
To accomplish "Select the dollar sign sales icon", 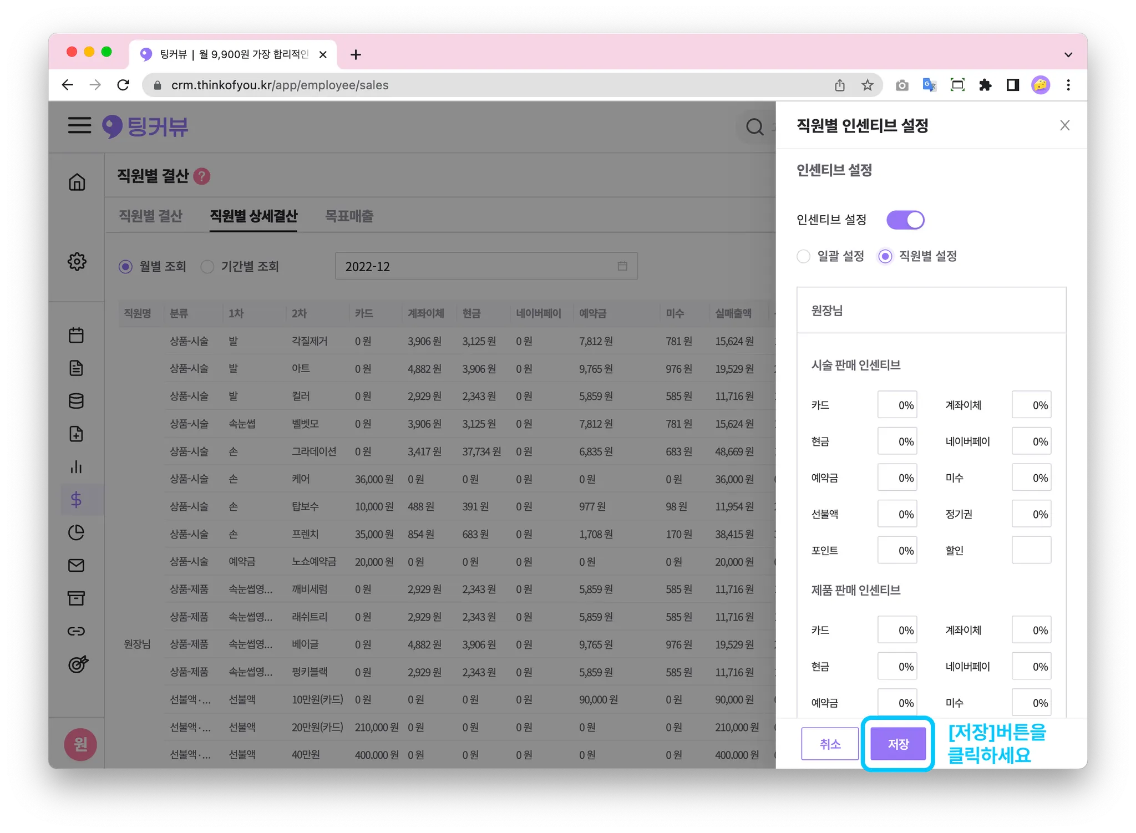I will pyautogui.click(x=77, y=500).
